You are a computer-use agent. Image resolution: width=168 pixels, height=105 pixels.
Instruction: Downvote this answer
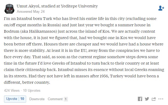37,99
